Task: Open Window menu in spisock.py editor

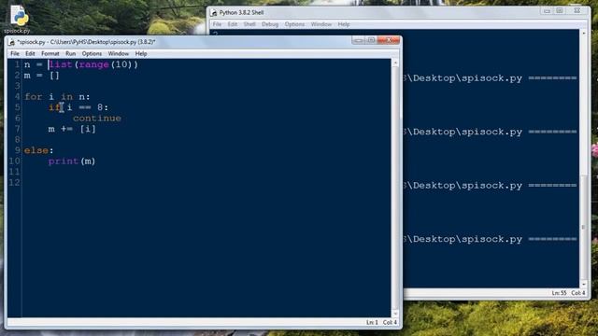Action: tap(119, 54)
